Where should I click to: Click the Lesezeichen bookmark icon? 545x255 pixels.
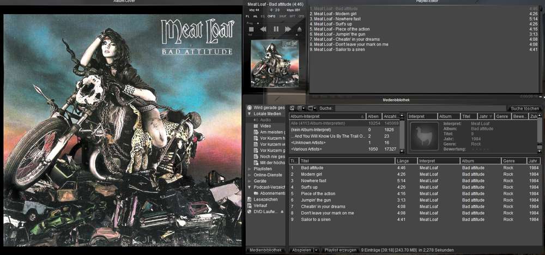(250, 200)
